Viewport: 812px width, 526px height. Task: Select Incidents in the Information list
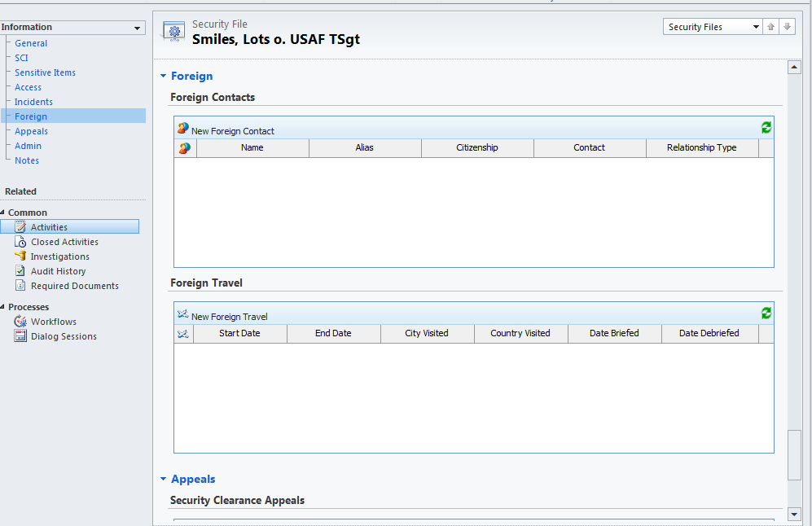pos(33,102)
